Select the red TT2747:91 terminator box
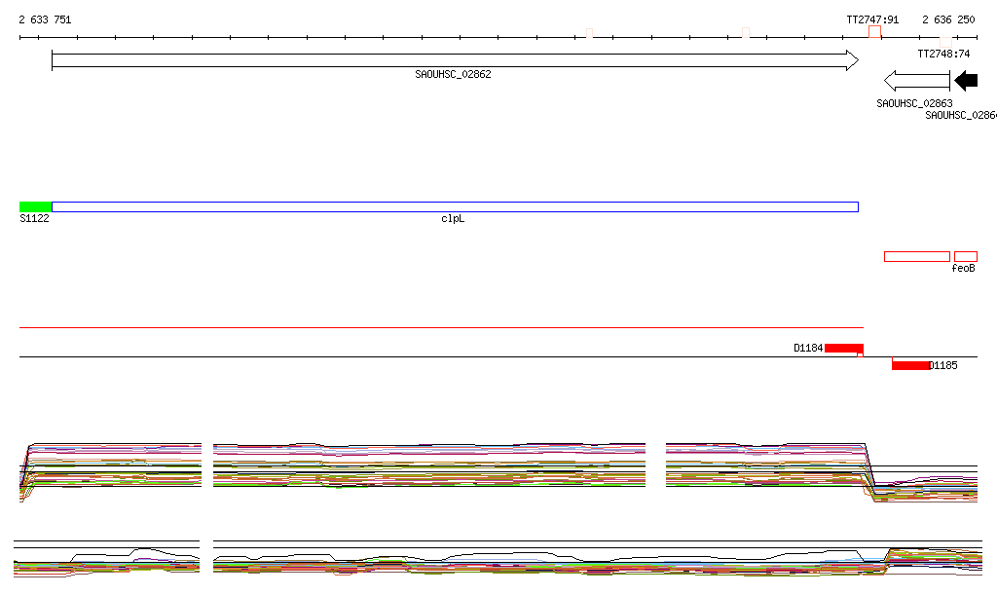 874,32
